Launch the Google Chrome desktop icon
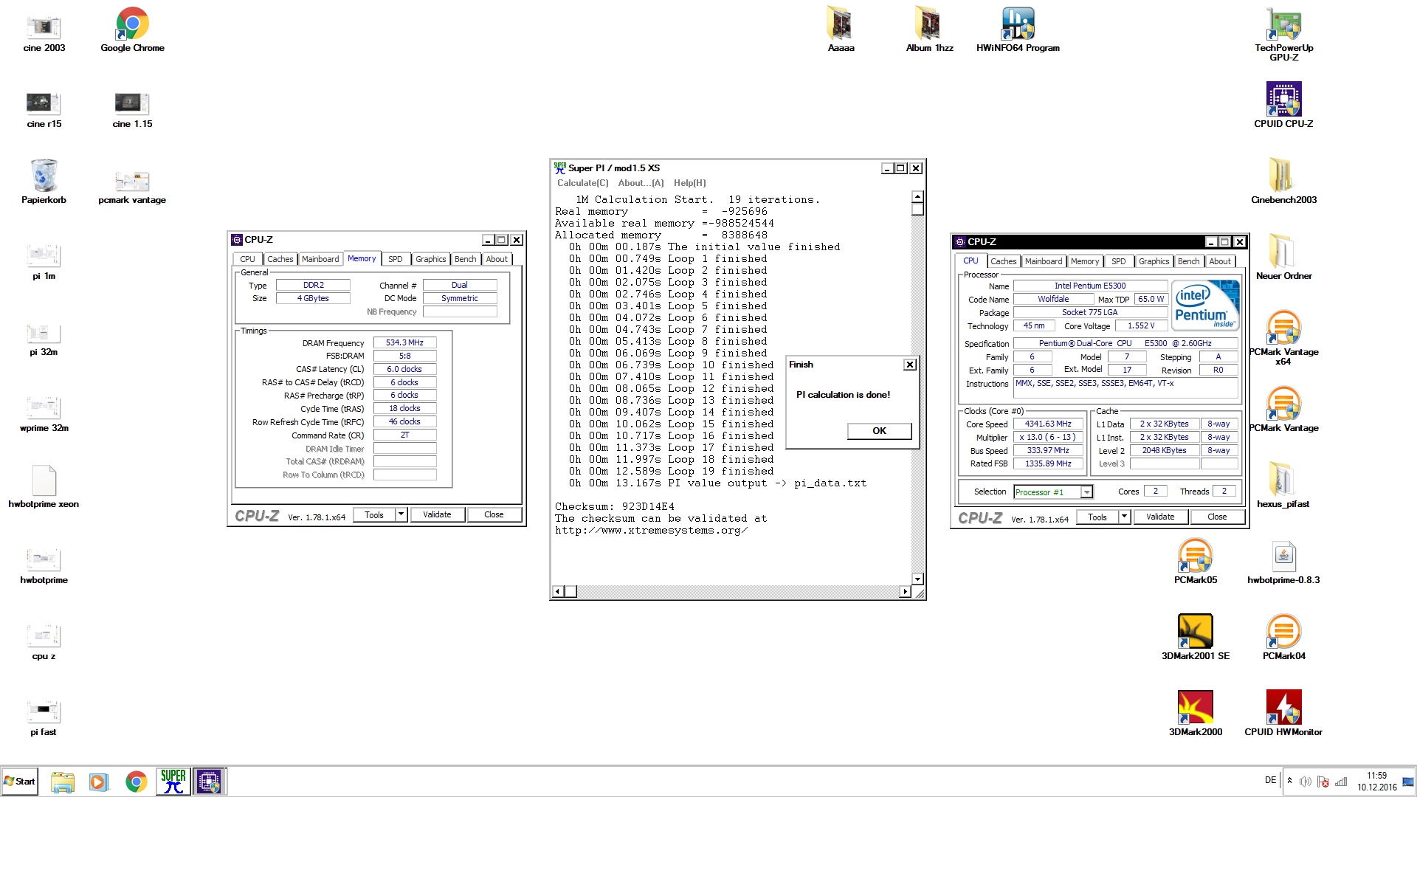The image size is (1417, 893). 133,31
